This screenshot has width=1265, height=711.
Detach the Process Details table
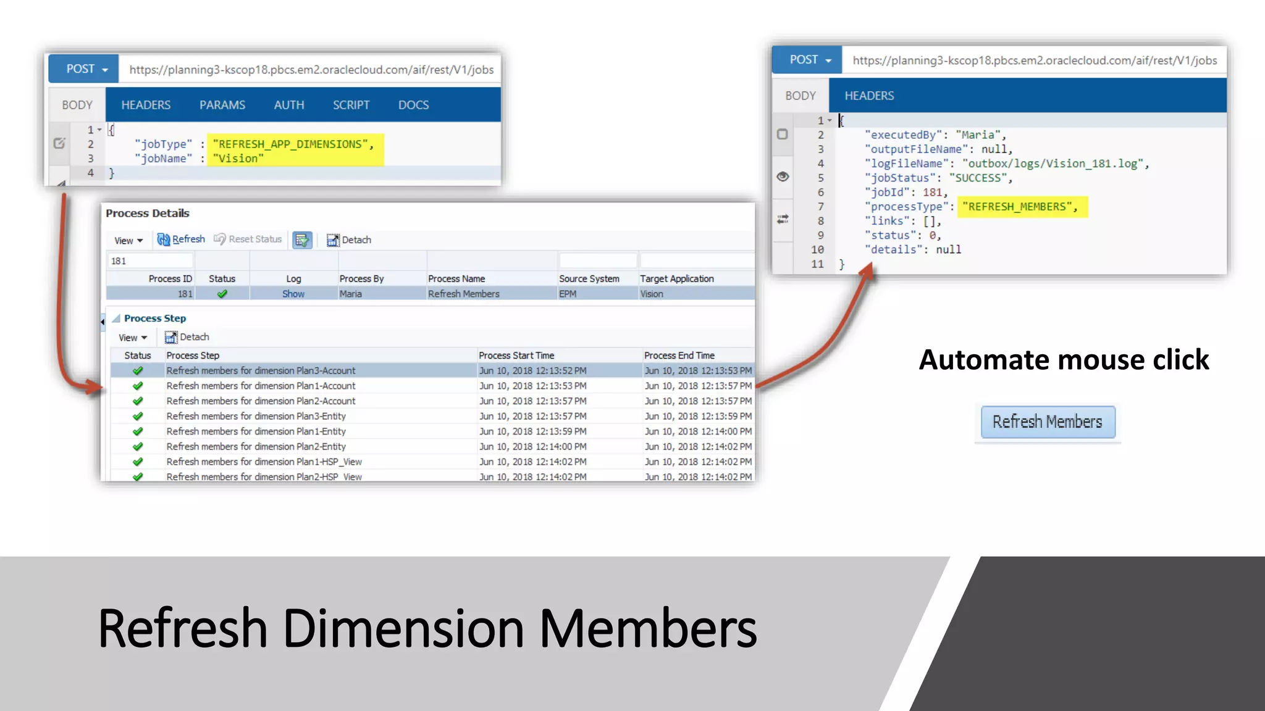[349, 240]
